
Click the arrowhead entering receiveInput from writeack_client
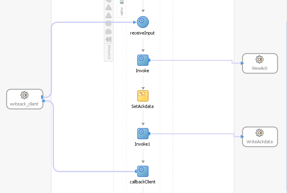click(135, 22)
